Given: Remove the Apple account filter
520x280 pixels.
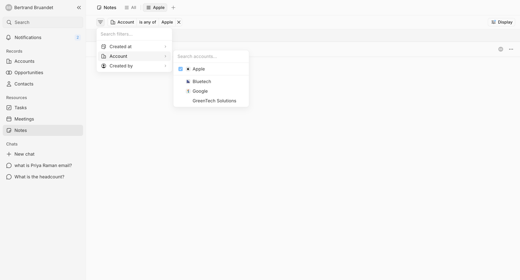Looking at the screenshot, I should (179, 22).
